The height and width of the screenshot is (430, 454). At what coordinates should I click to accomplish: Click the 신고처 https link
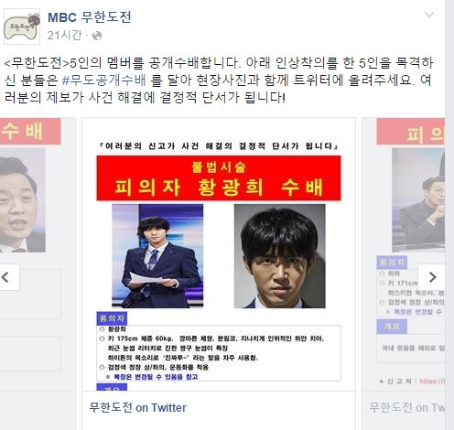tap(432, 382)
